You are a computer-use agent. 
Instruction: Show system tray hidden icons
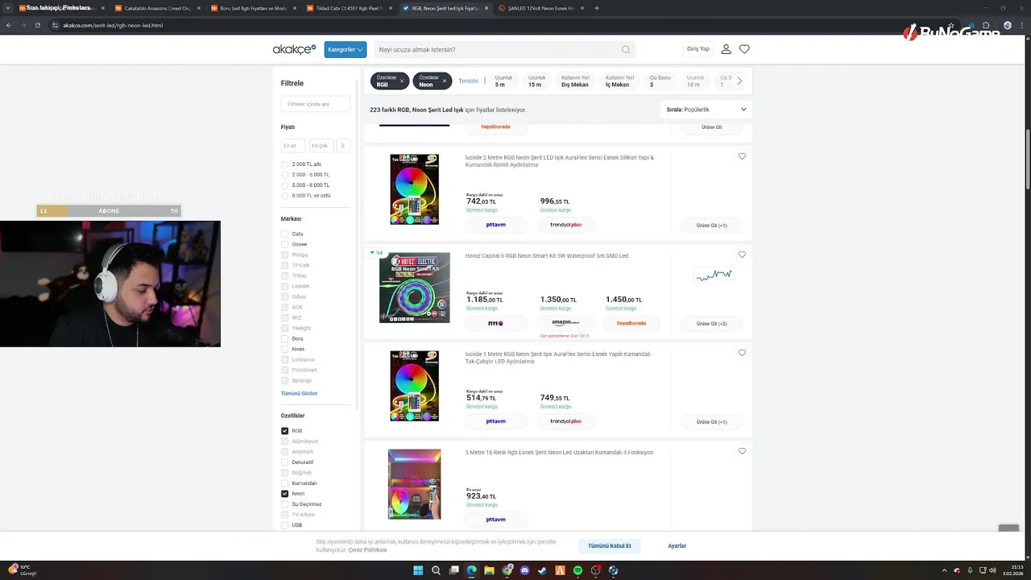pyautogui.click(x=944, y=570)
